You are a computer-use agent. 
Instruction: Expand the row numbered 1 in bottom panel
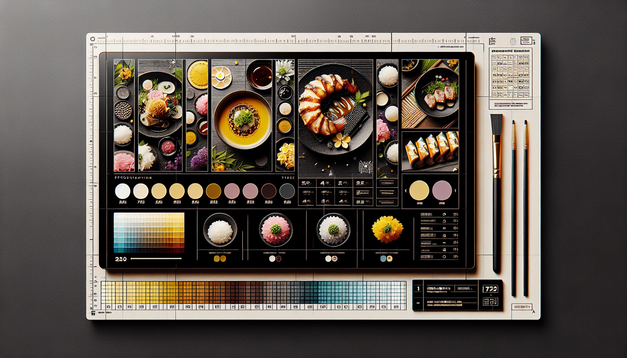(418, 289)
